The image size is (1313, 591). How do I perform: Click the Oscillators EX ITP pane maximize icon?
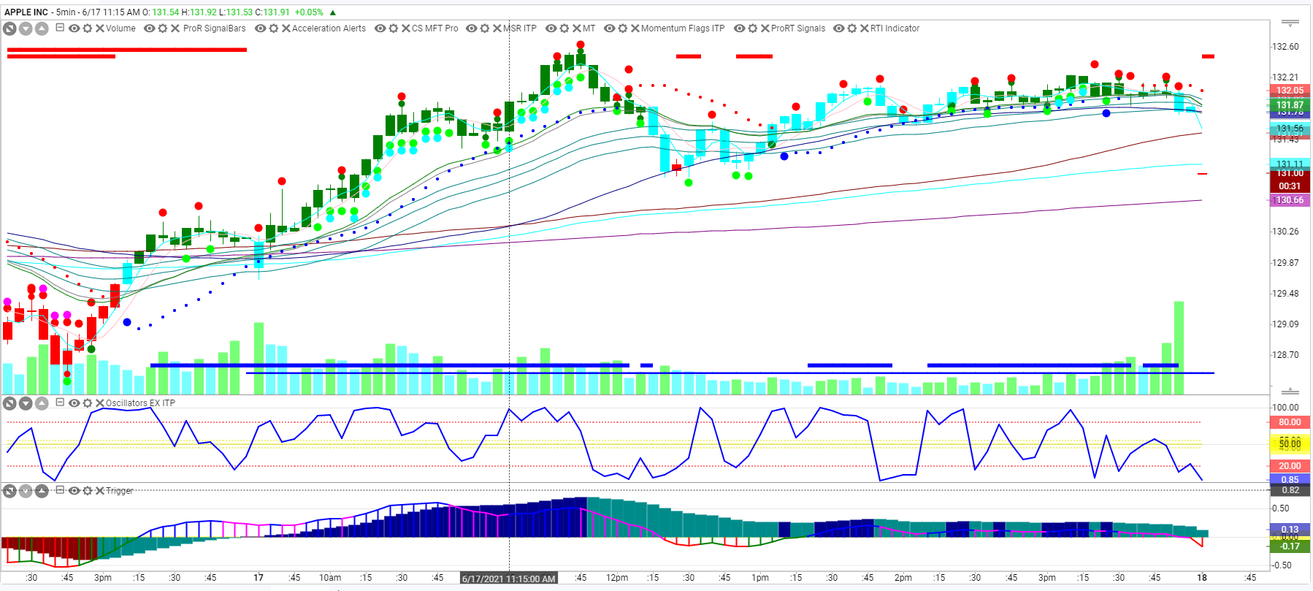(x=9, y=403)
